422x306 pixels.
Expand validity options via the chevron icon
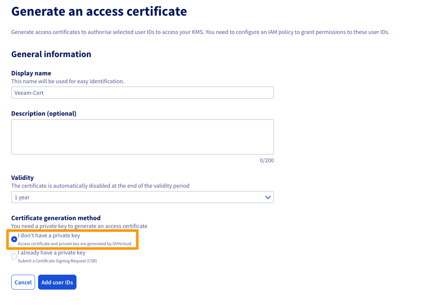pyautogui.click(x=268, y=197)
